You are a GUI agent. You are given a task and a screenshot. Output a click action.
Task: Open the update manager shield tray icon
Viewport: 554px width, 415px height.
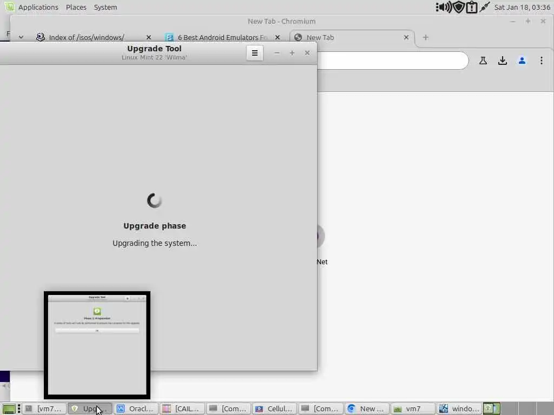459,7
